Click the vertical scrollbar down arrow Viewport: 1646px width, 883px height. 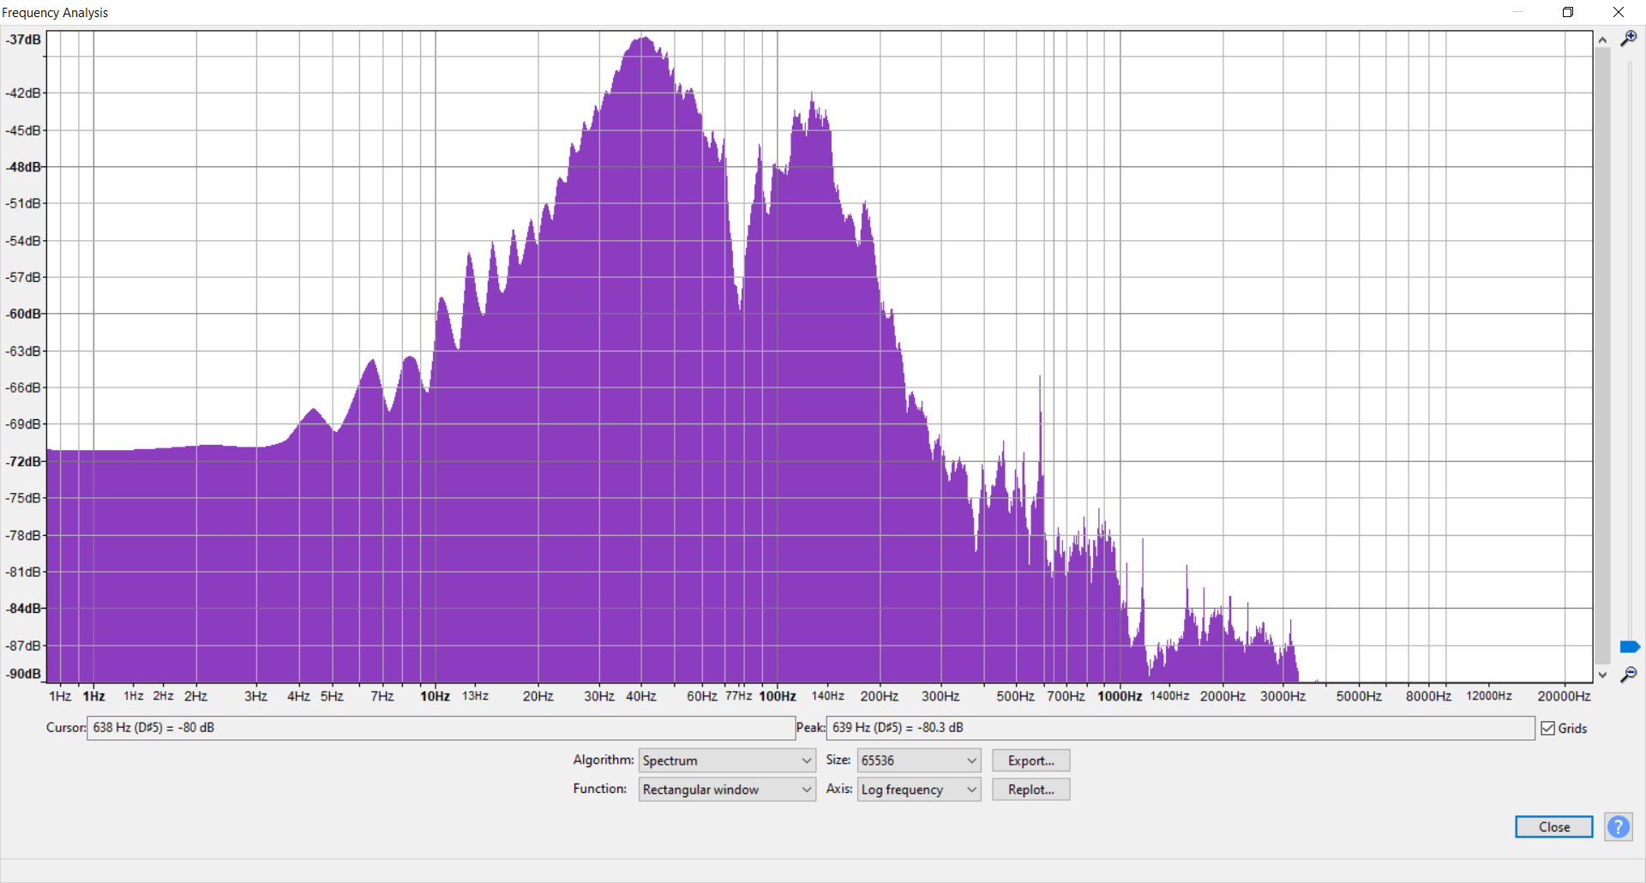point(1602,675)
